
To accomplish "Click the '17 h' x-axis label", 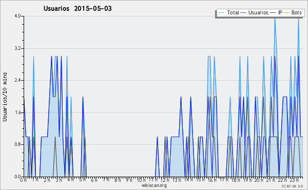I will 224,180.
